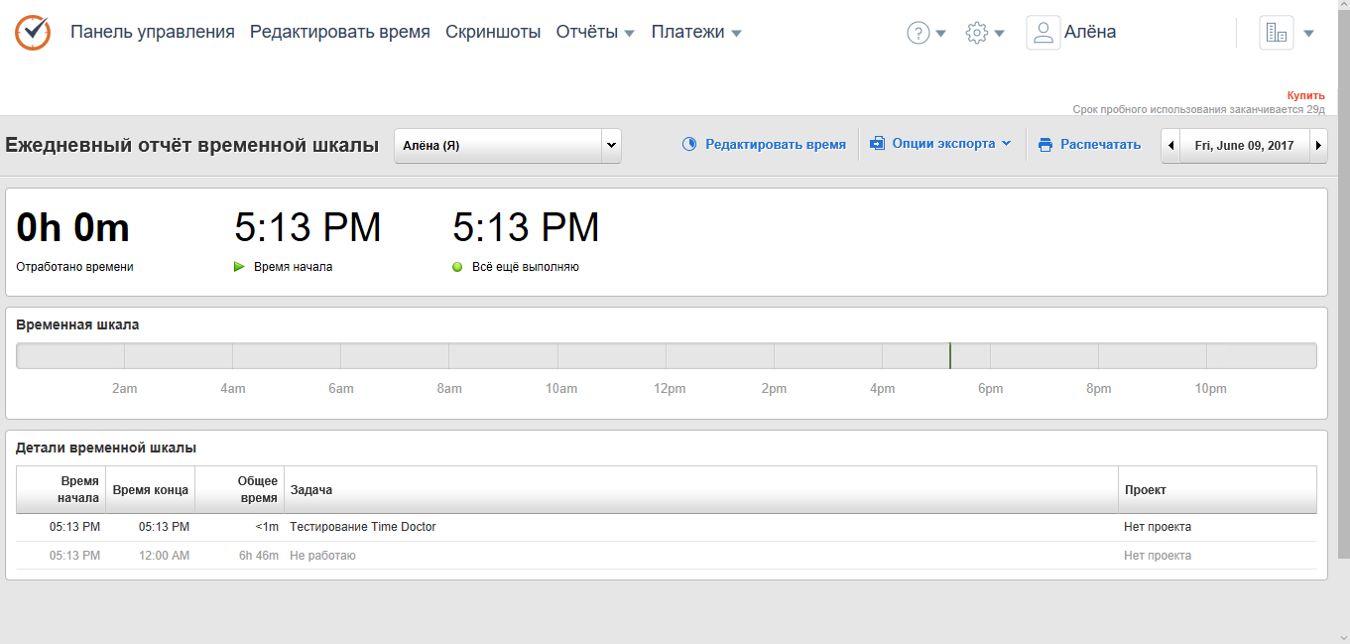Click the green start triangle beside Время начала
The height and width of the screenshot is (644, 1350).
pos(240,265)
